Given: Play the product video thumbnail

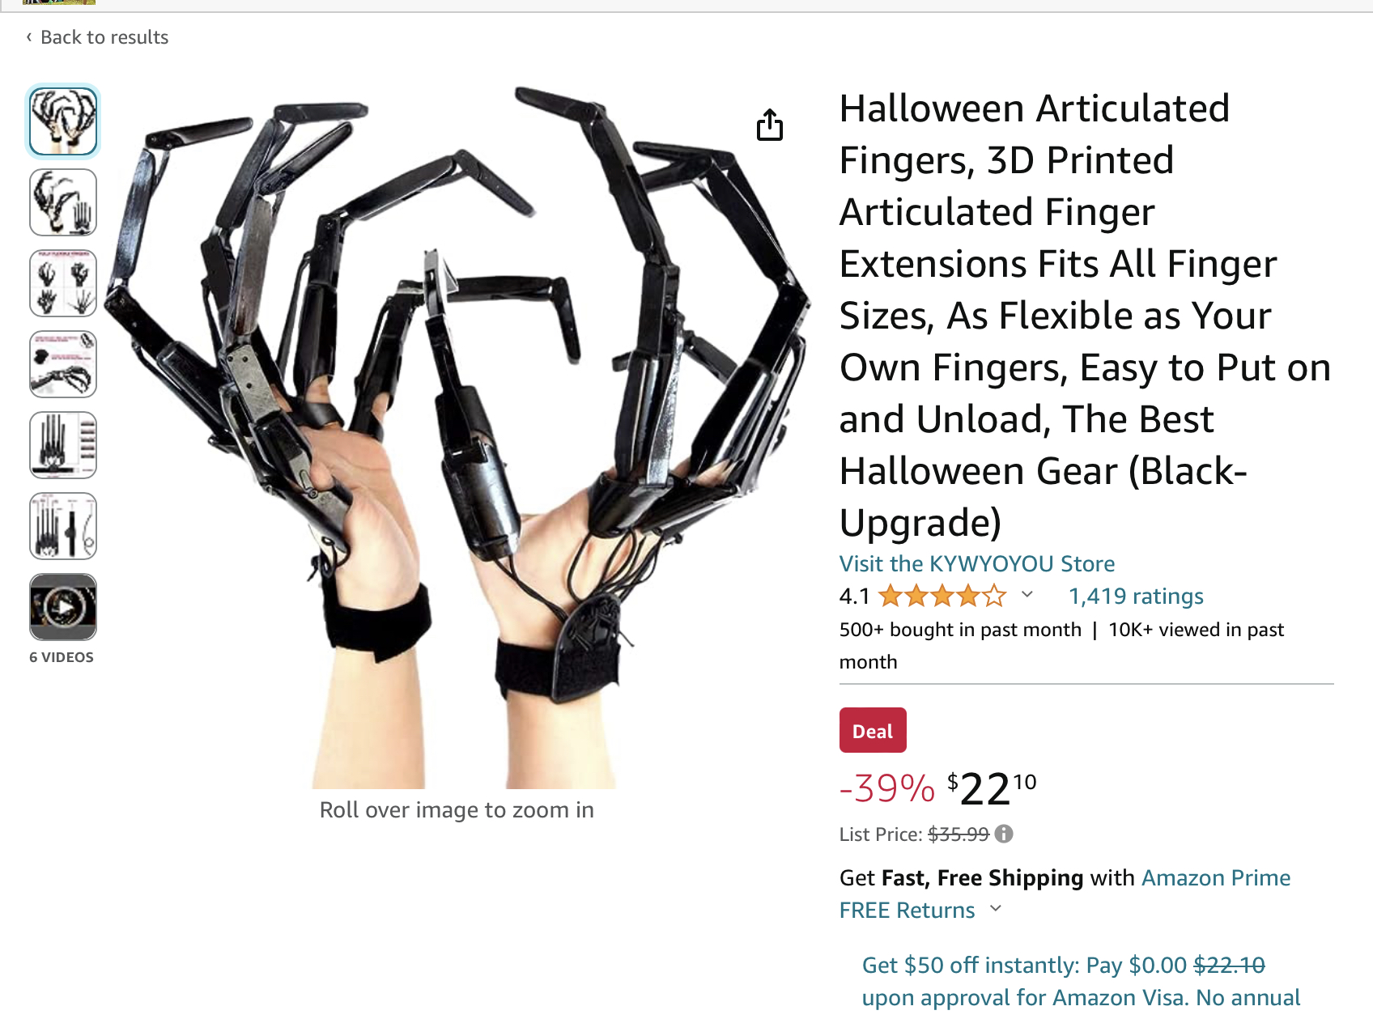Looking at the screenshot, I should [x=63, y=607].
